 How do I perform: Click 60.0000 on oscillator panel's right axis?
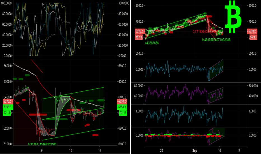123,24
